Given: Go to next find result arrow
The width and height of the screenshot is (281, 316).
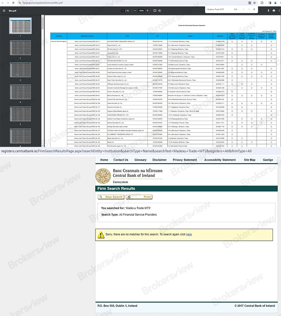Looking at the screenshot, I should (x=249, y=9).
